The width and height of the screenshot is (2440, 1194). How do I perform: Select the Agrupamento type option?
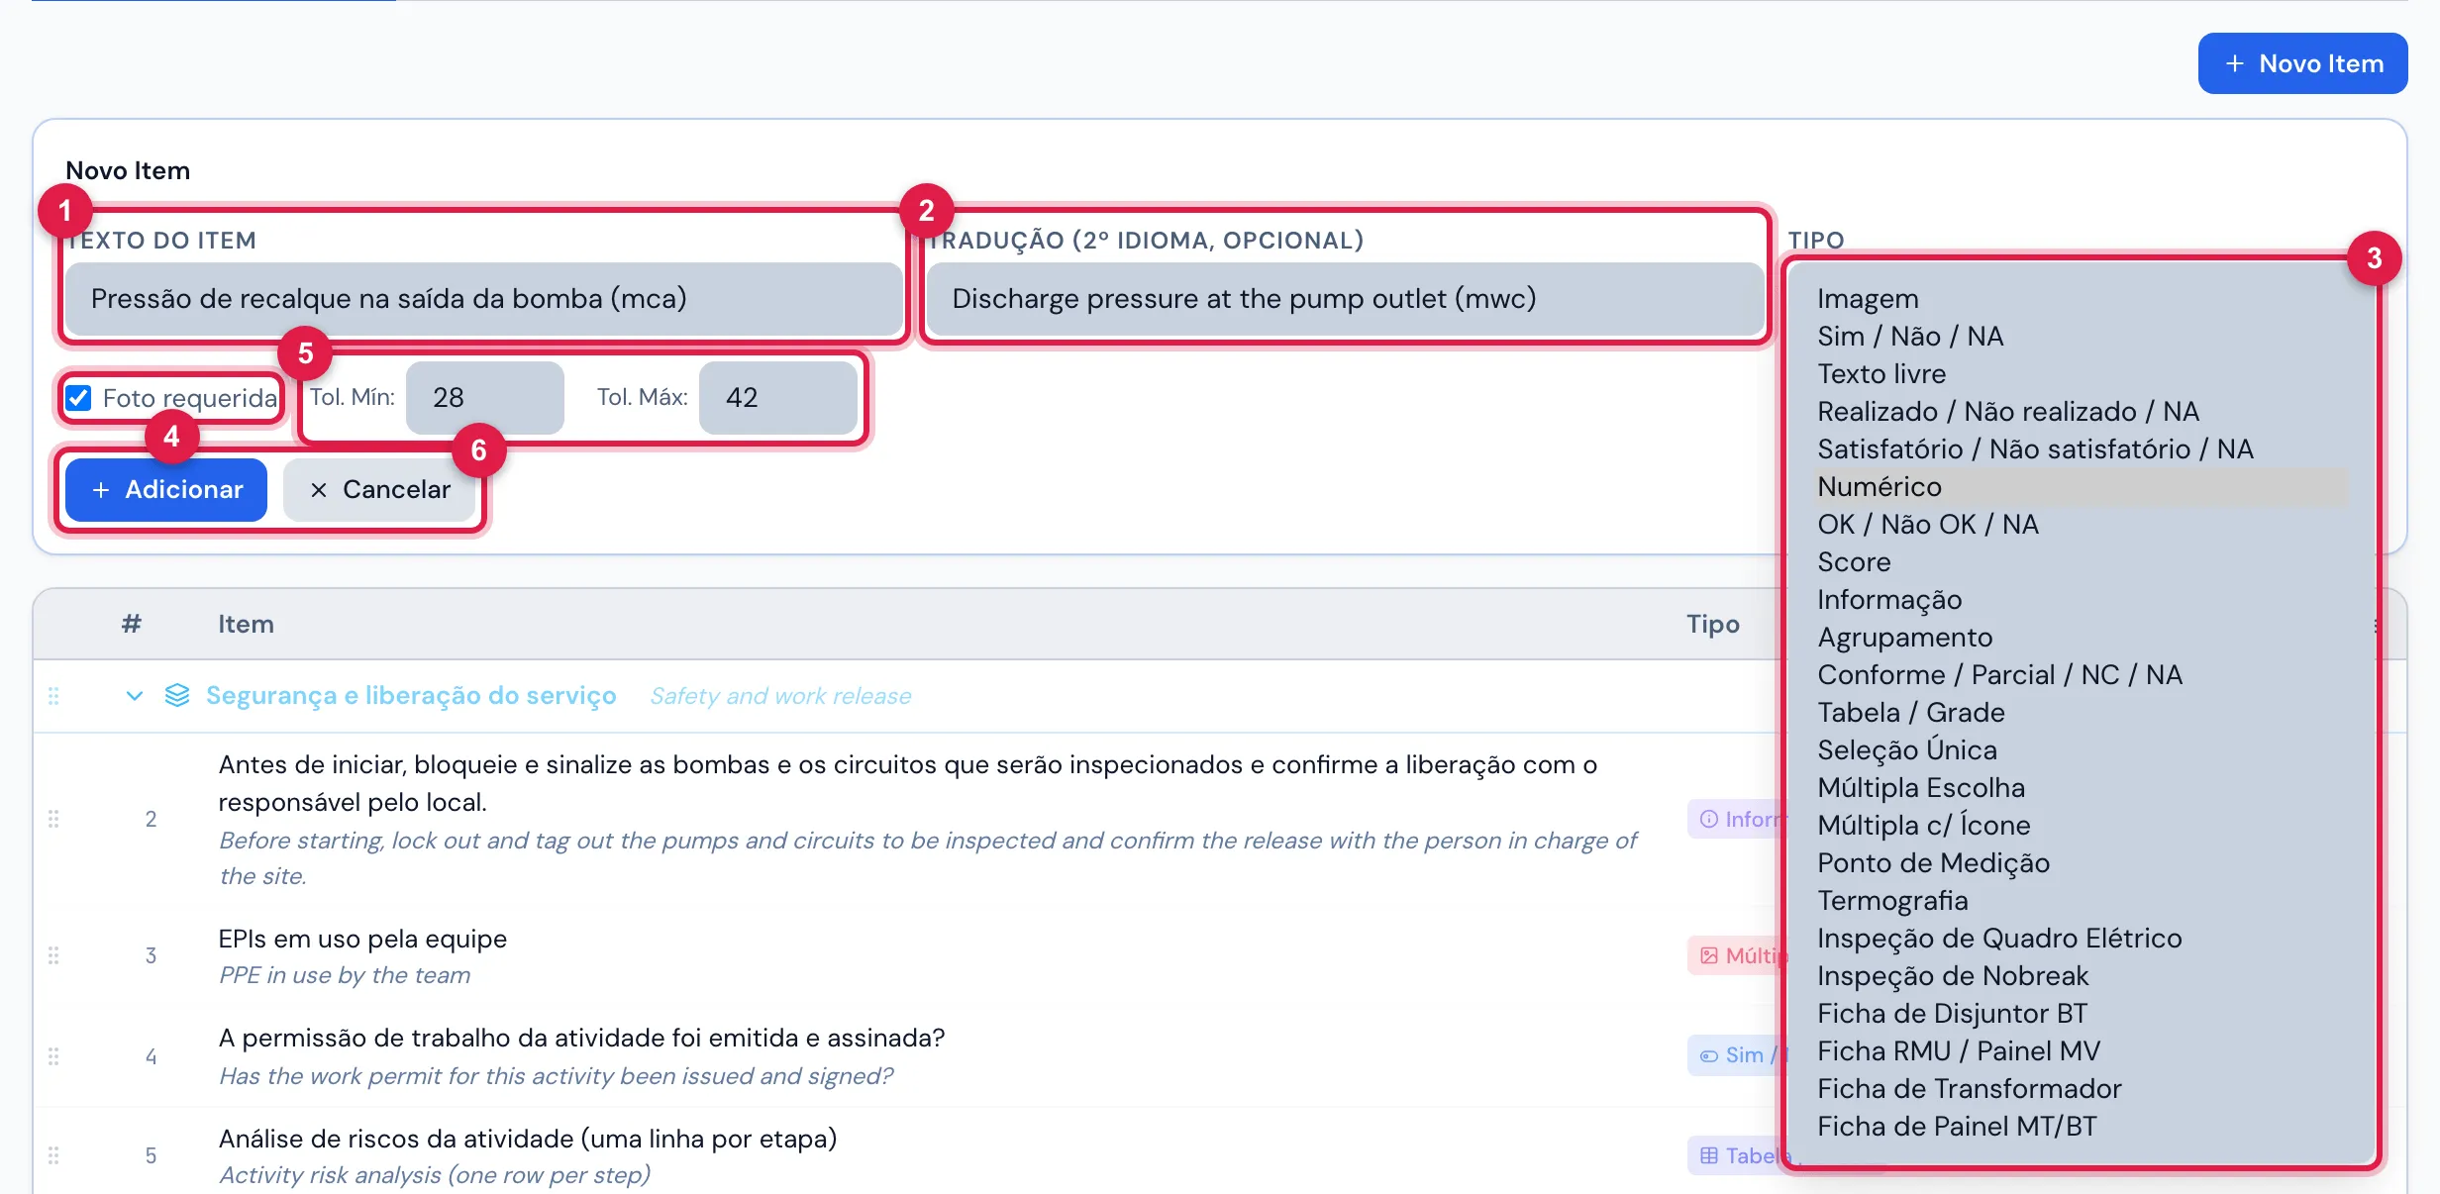[2082, 638]
